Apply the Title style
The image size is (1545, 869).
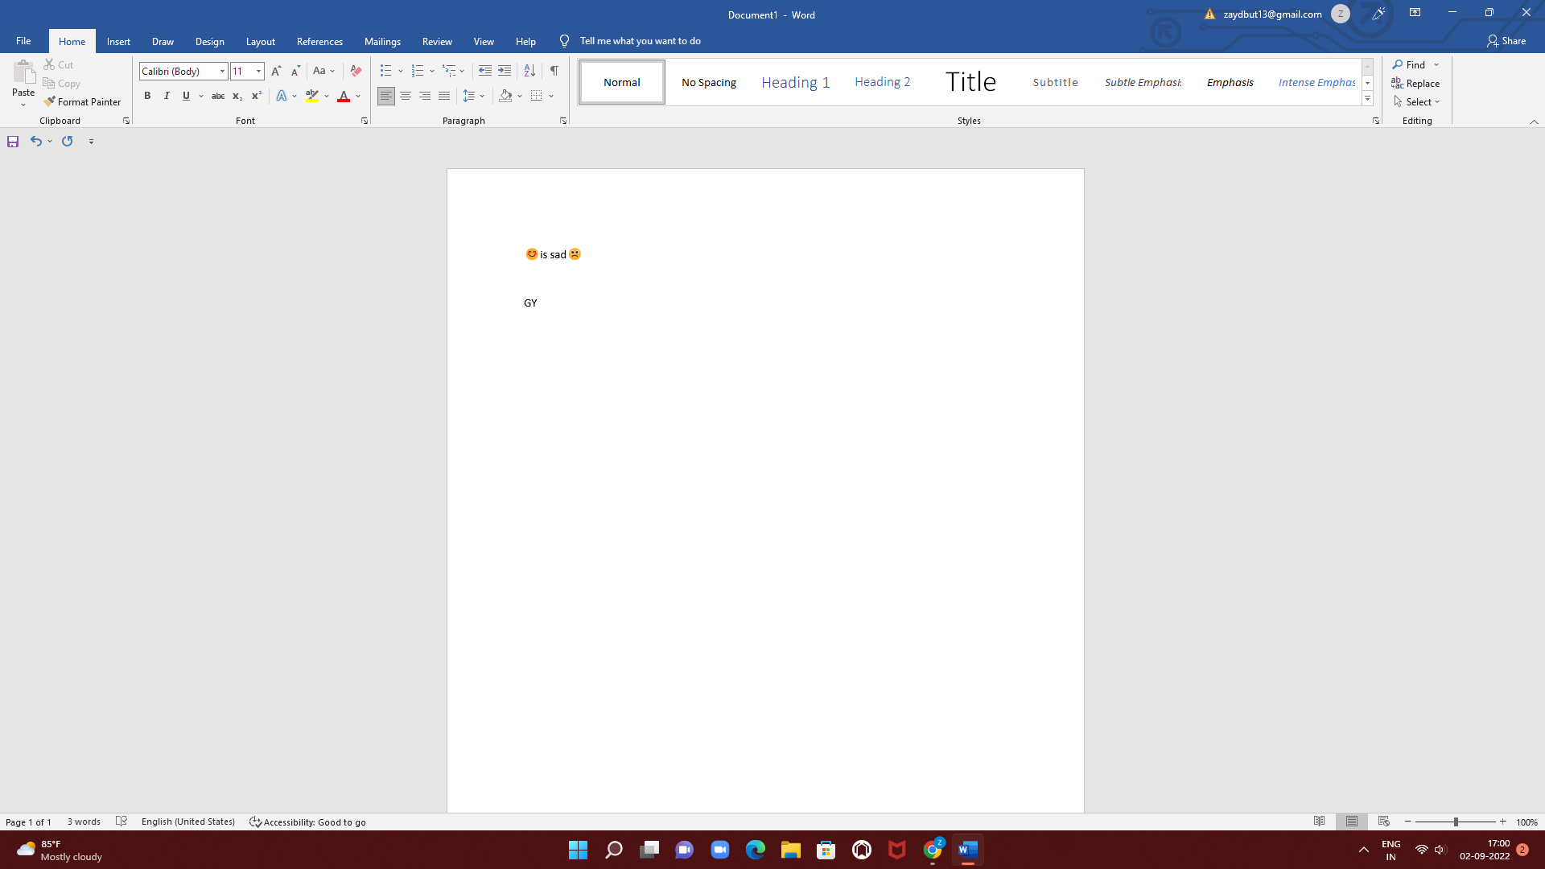(x=970, y=82)
